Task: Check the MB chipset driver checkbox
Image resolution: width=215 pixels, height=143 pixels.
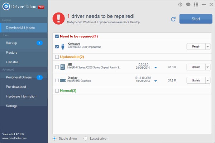Action: pyautogui.click(x=57, y=67)
